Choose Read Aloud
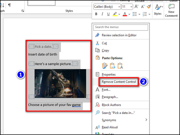The height and width of the screenshot is (135, 180). coord(121,127)
